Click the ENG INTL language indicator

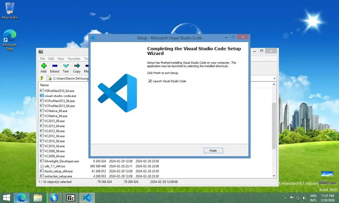[x=313, y=198]
